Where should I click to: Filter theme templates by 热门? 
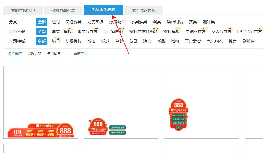point(56,41)
